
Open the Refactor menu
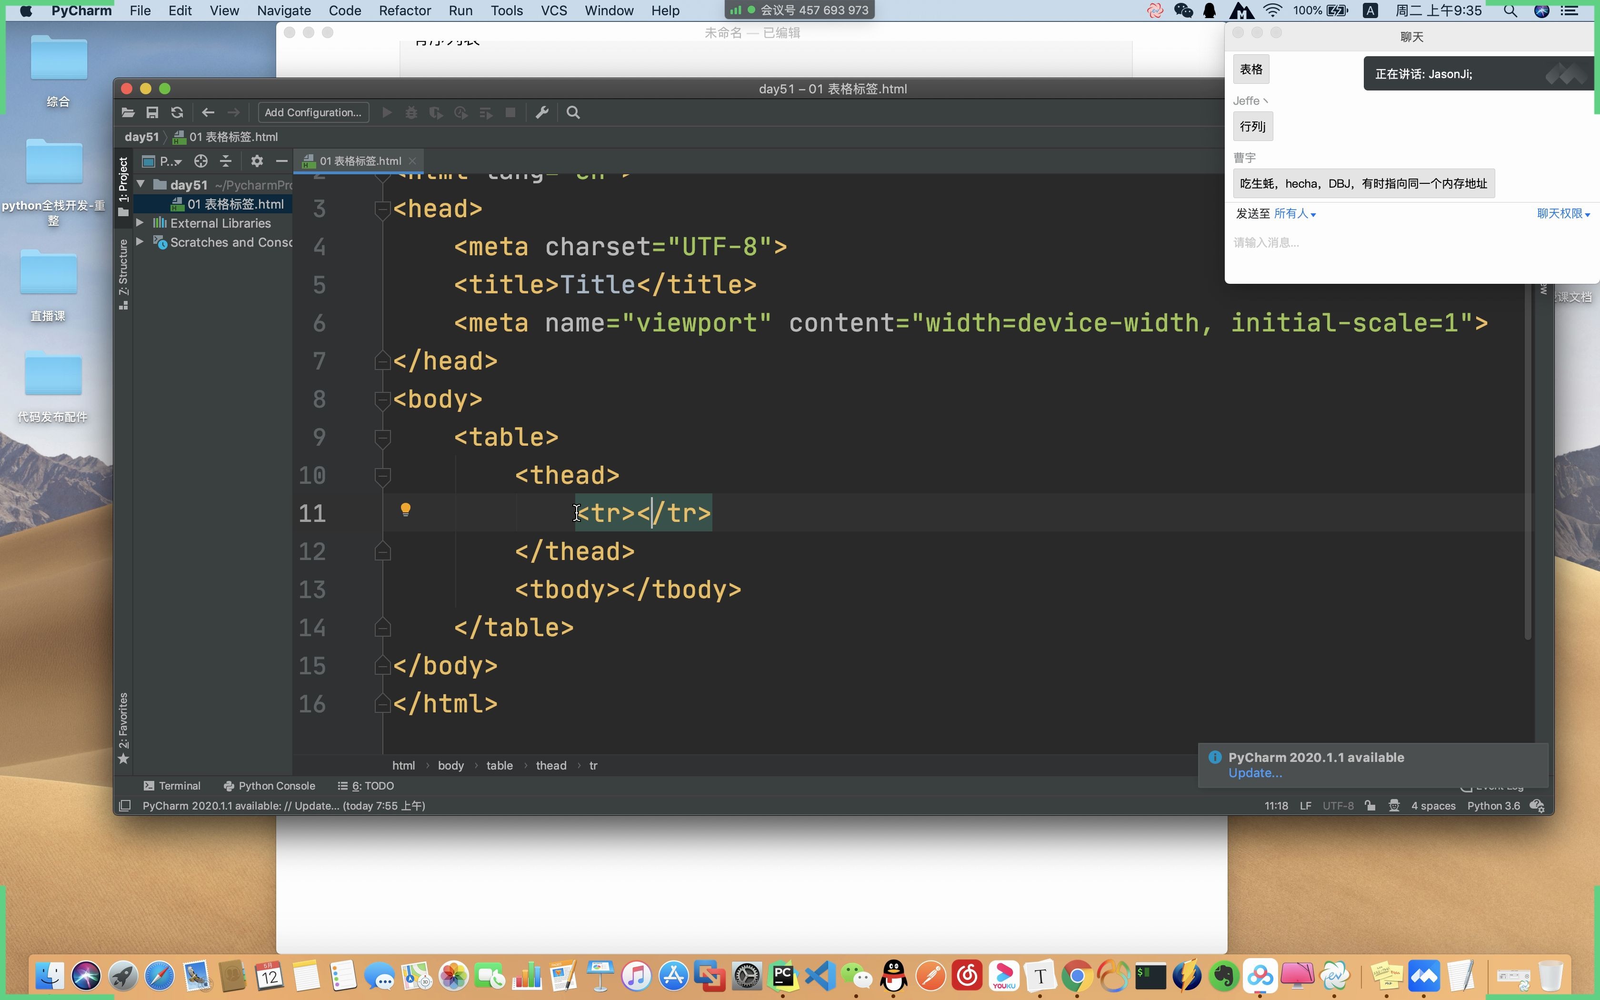404,10
